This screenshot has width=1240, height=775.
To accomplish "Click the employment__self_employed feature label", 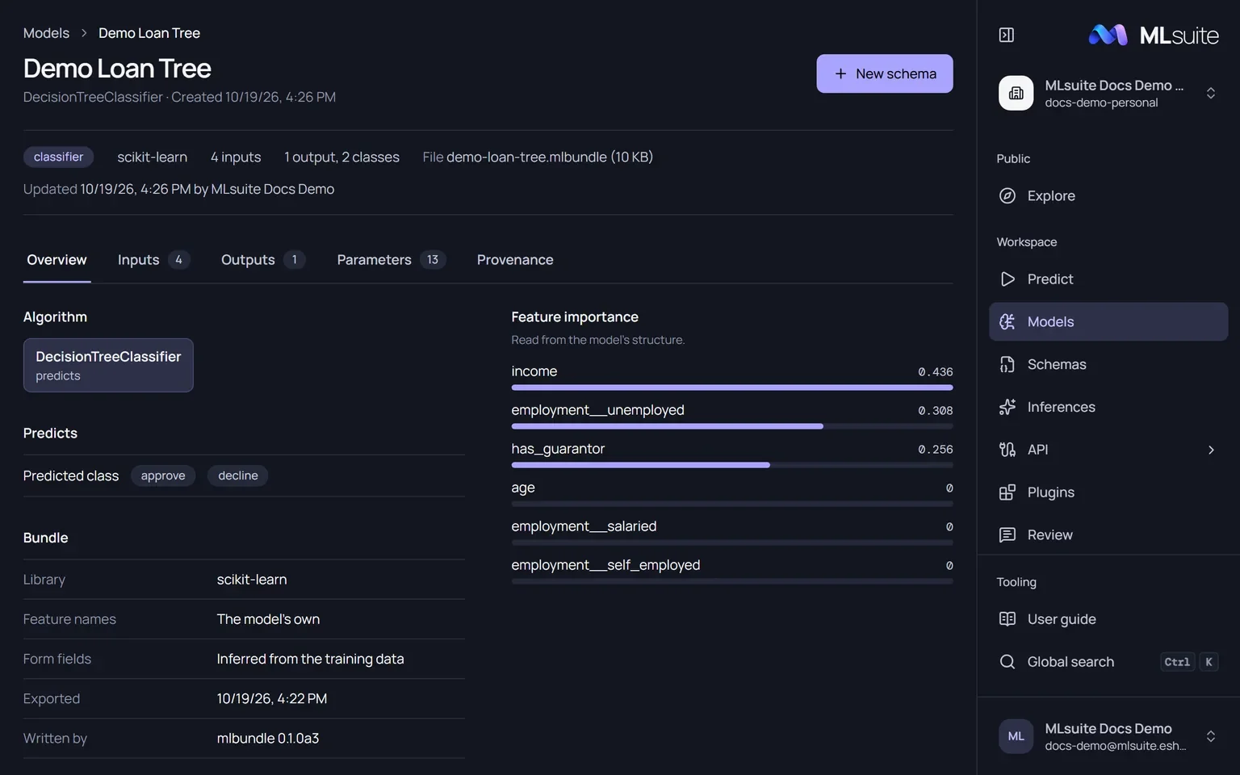I will (605, 565).
